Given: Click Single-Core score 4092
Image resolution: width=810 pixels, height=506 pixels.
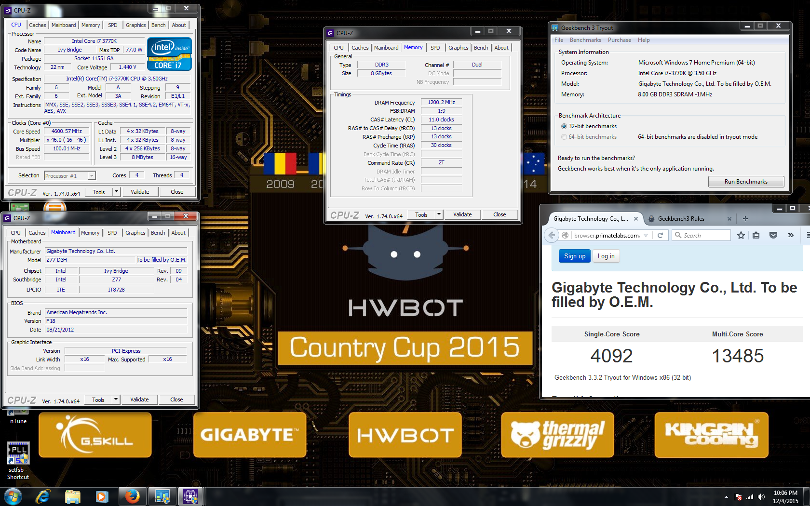Looking at the screenshot, I should 611,356.
